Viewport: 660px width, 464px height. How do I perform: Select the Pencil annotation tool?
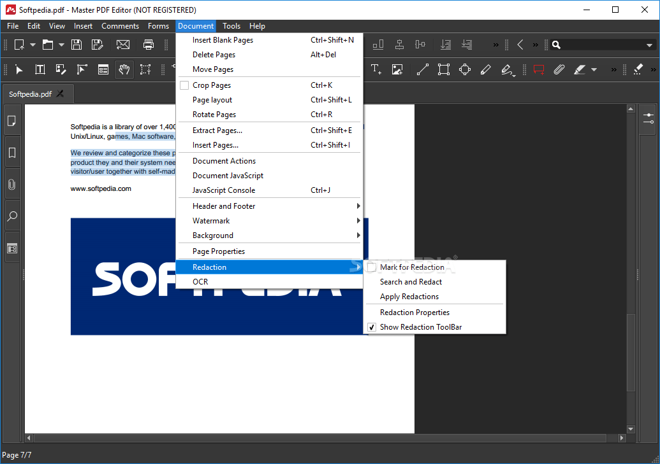[x=485, y=69]
